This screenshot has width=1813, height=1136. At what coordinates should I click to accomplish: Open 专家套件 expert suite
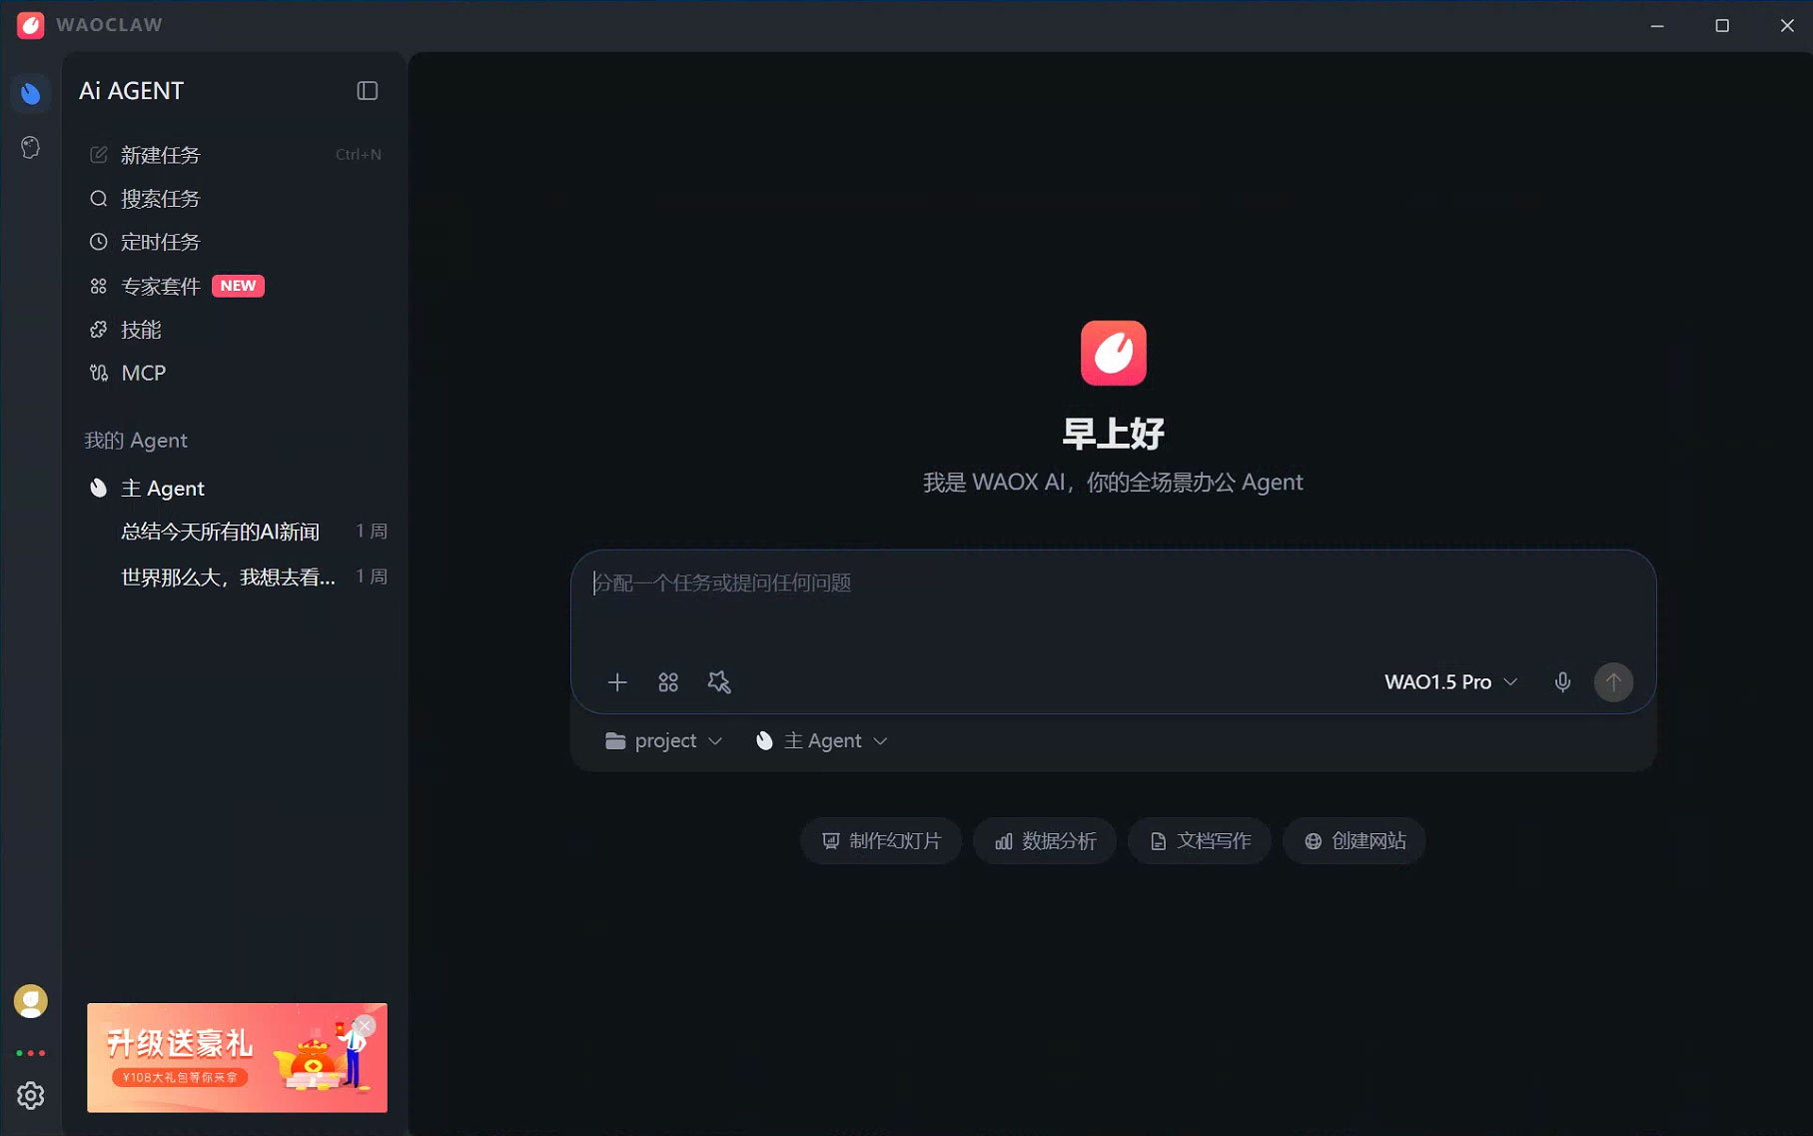pyautogui.click(x=237, y=286)
